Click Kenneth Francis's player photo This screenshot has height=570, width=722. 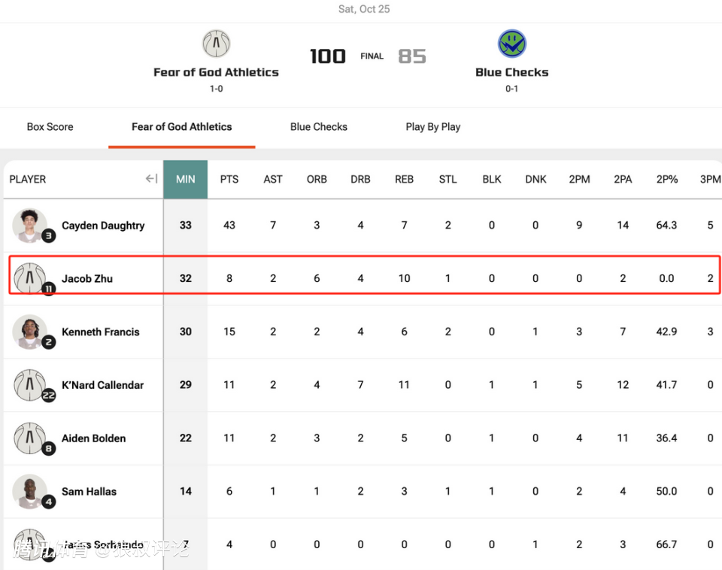click(30, 332)
